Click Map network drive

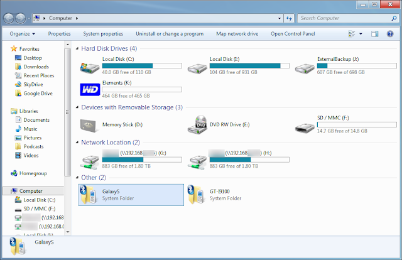pos(237,33)
